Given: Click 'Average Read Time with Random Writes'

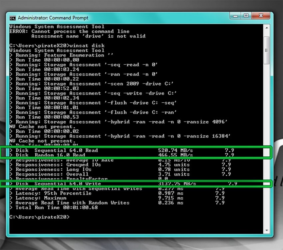Looking at the screenshot, I should pos(72,203).
